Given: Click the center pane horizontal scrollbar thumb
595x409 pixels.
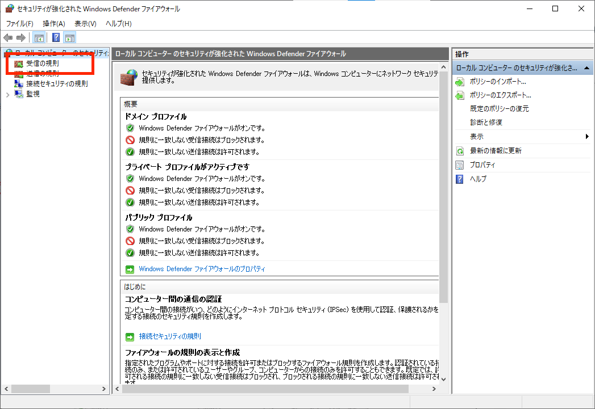Looking at the screenshot, I should coord(265,389).
